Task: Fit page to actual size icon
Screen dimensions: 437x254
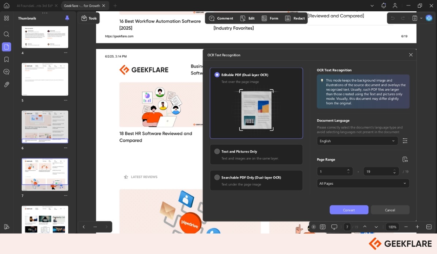Action: (x=429, y=227)
